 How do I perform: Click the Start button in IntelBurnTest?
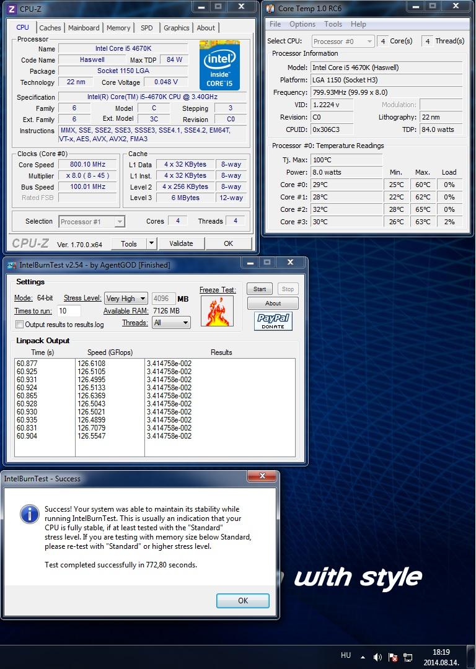click(260, 289)
